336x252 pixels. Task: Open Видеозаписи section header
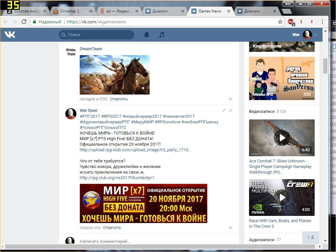click(262, 112)
